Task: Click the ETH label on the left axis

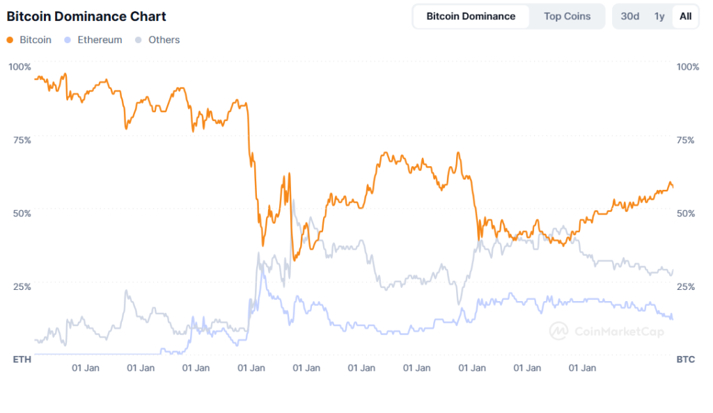Action: click(22, 359)
